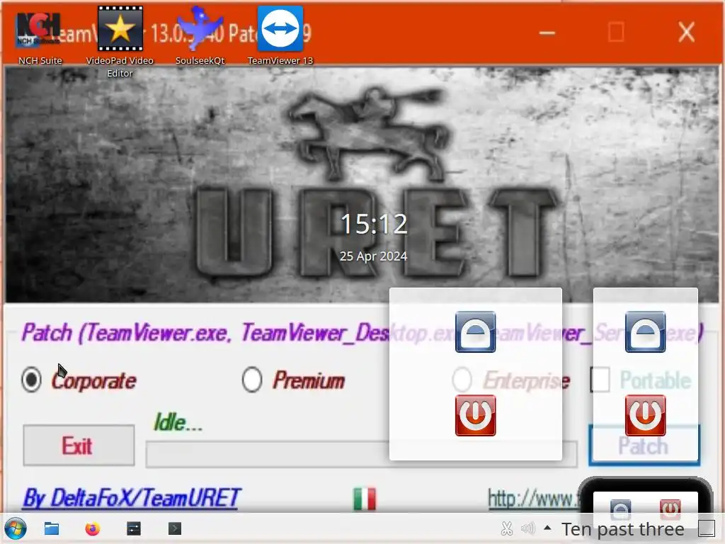Click the volume speaker tray icon
The width and height of the screenshot is (725, 544).
(x=527, y=528)
